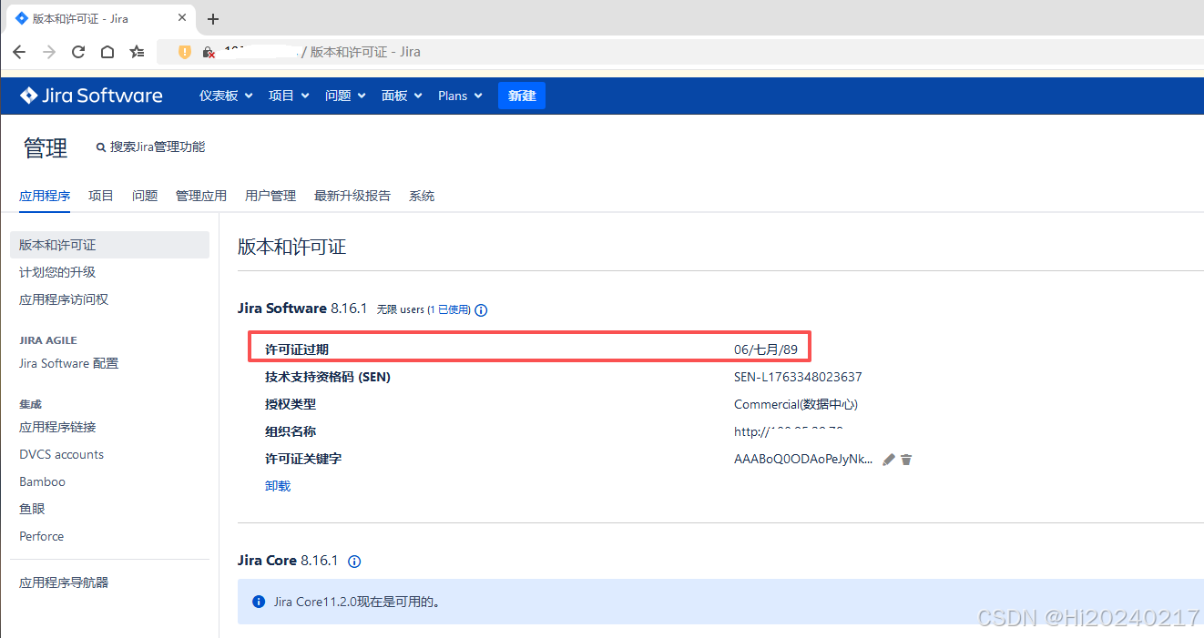
Task: Reload the page with refresh icon
Action: coord(78,52)
